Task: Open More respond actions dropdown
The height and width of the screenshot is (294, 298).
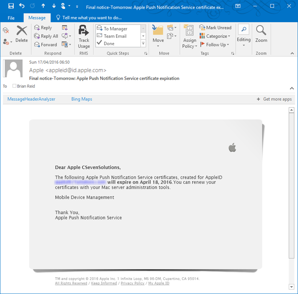Action: [66, 44]
